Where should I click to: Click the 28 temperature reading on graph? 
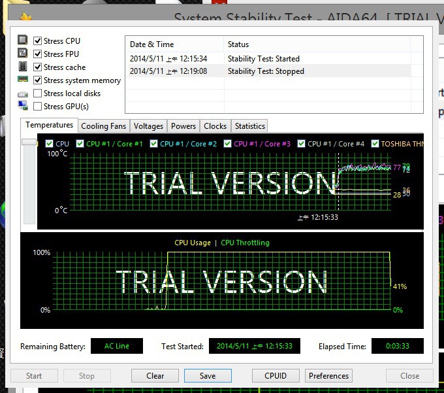pos(397,195)
